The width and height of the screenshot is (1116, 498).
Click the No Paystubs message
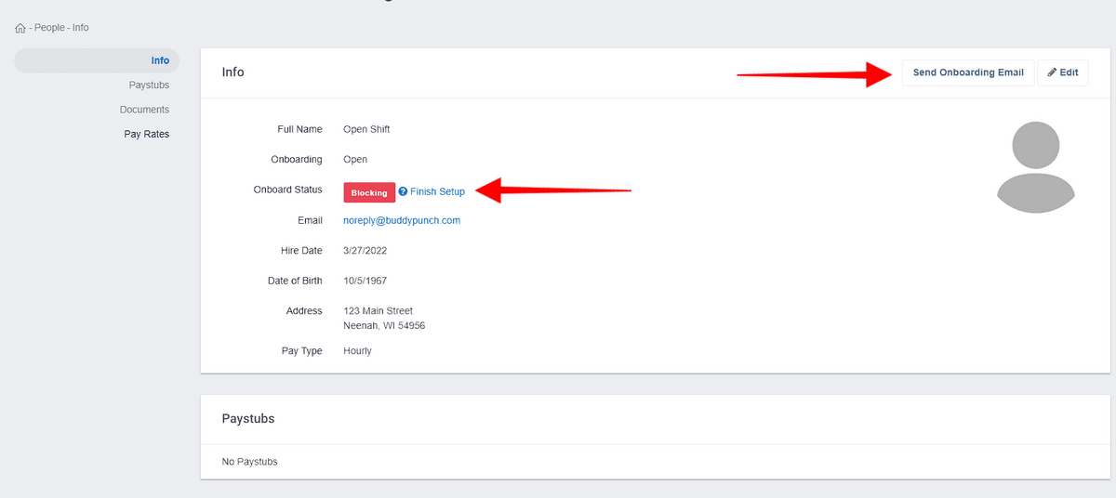[249, 462]
